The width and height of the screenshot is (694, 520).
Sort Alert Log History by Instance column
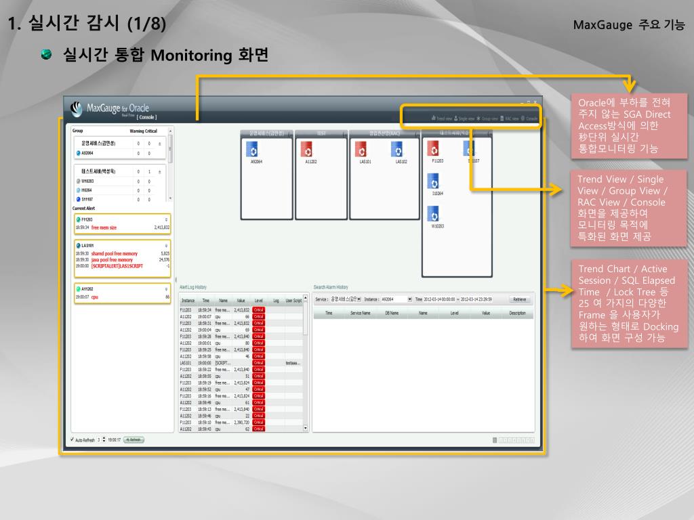(188, 301)
